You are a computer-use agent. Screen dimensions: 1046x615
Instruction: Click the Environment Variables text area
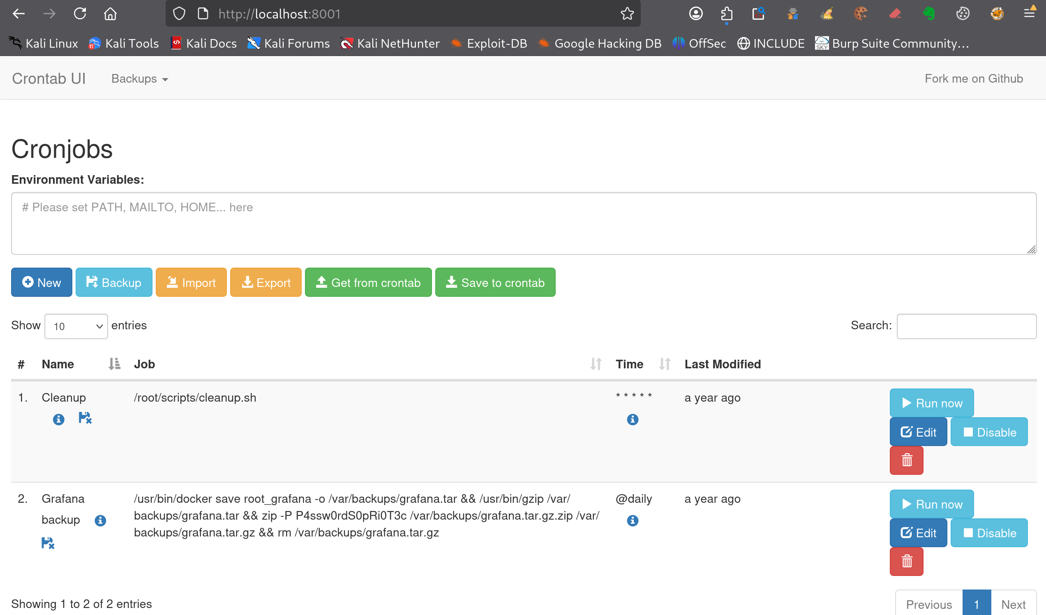pyautogui.click(x=524, y=223)
